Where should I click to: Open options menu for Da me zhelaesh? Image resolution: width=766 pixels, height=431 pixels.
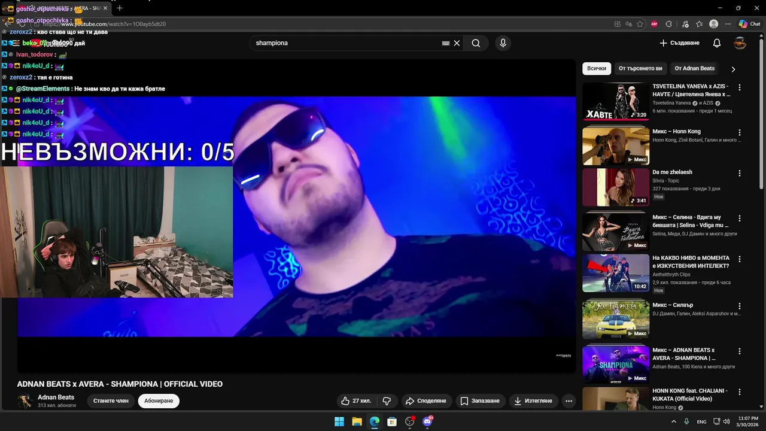tap(740, 173)
